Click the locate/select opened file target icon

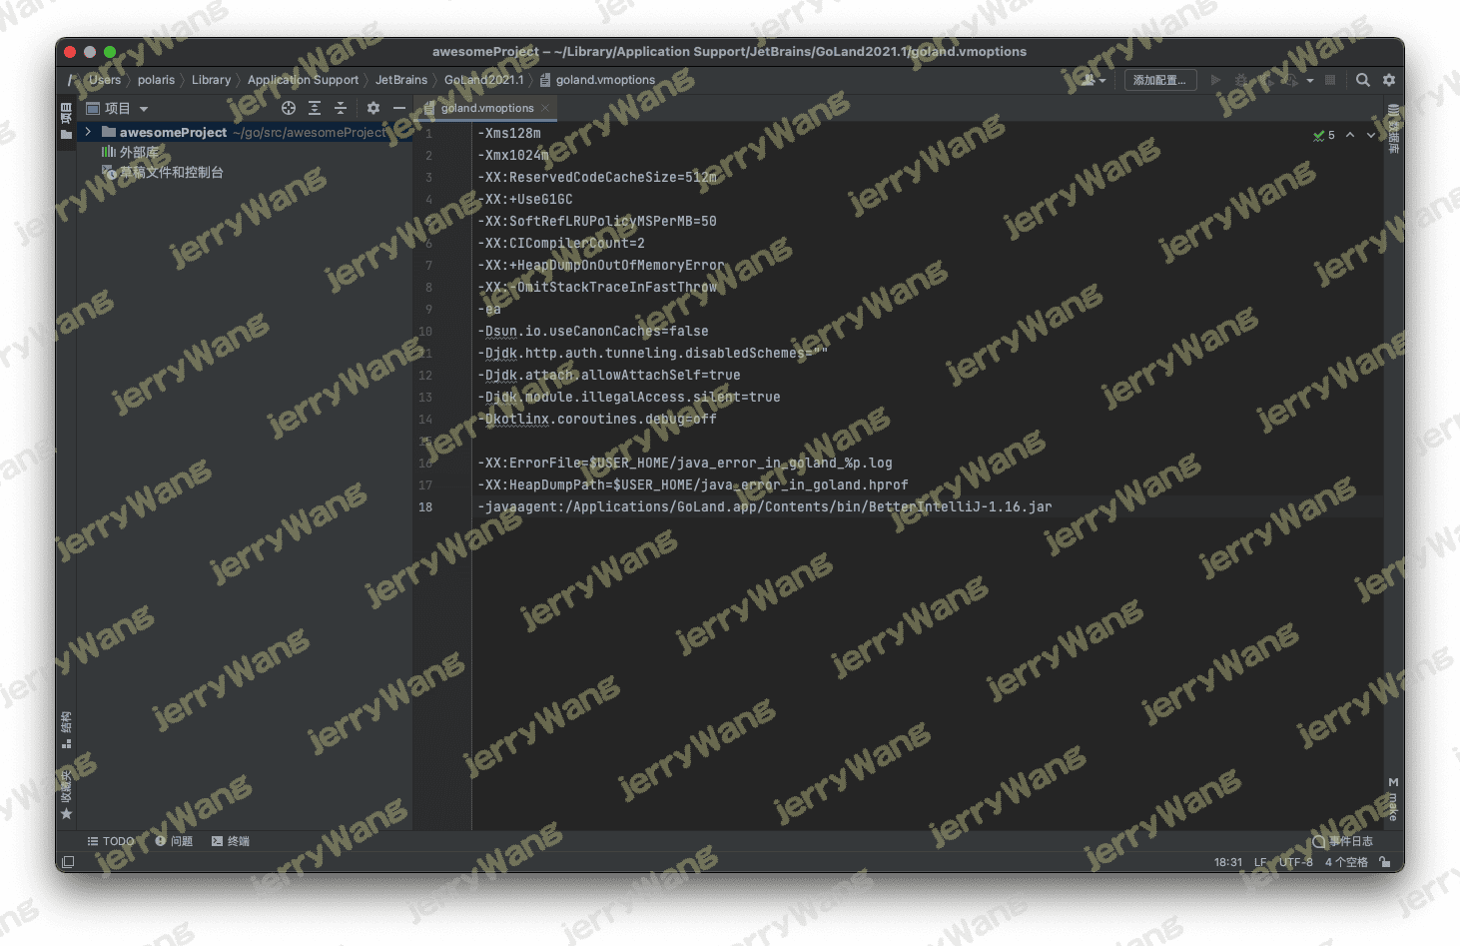[x=289, y=108]
